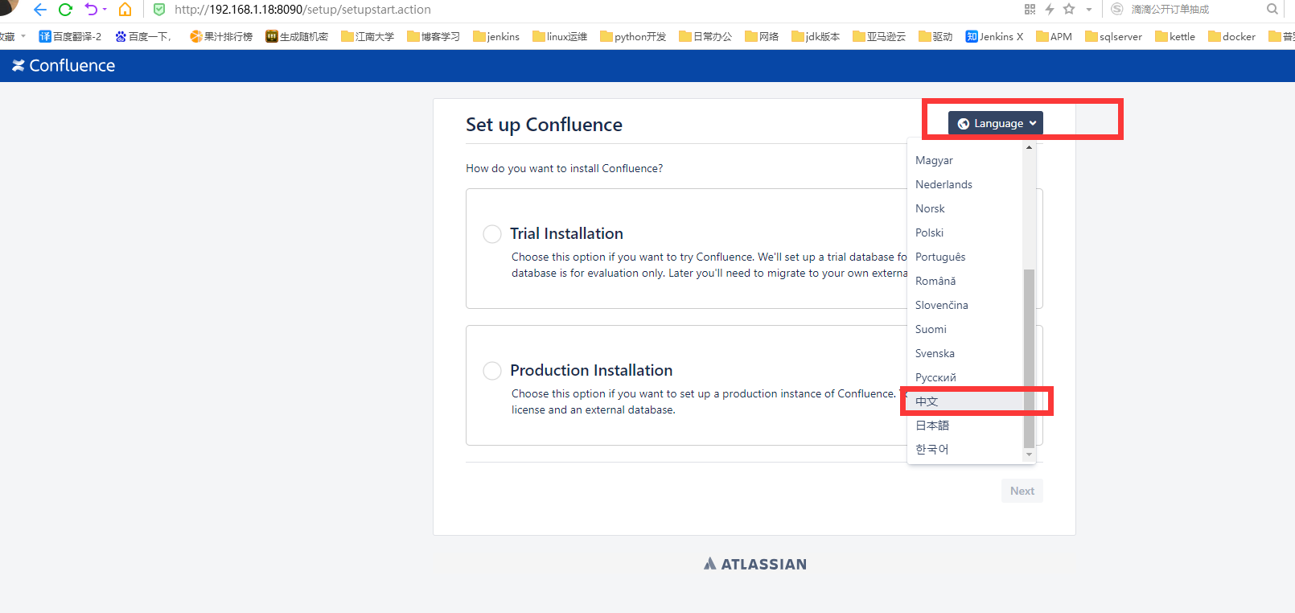Go to the browser home page icon

[x=125, y=10]
